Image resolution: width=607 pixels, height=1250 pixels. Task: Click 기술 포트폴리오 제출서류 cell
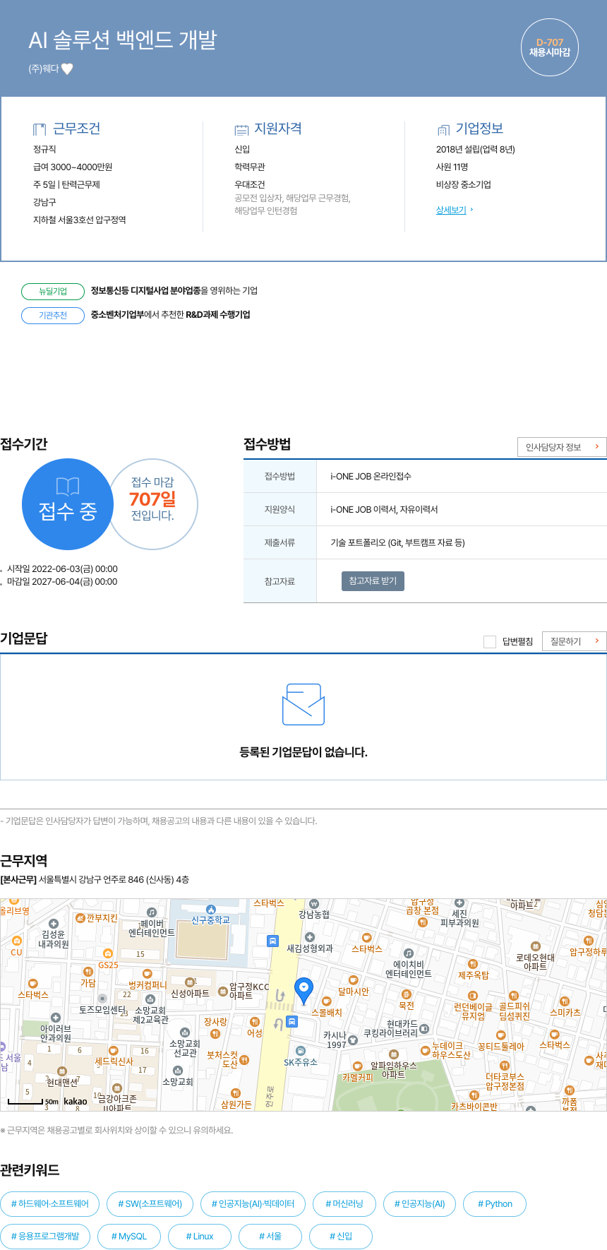[x=462, y=542]
